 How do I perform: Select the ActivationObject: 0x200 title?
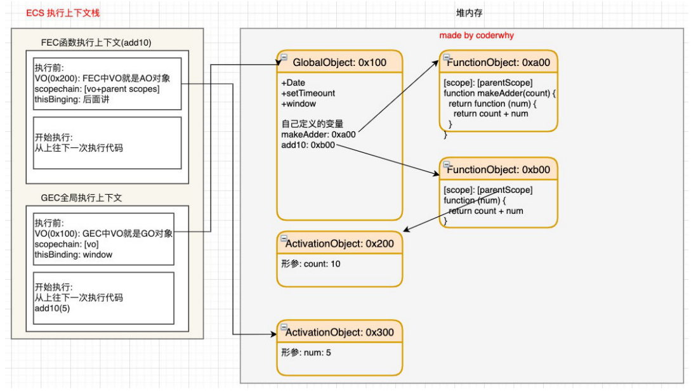(x=339, y=244)
